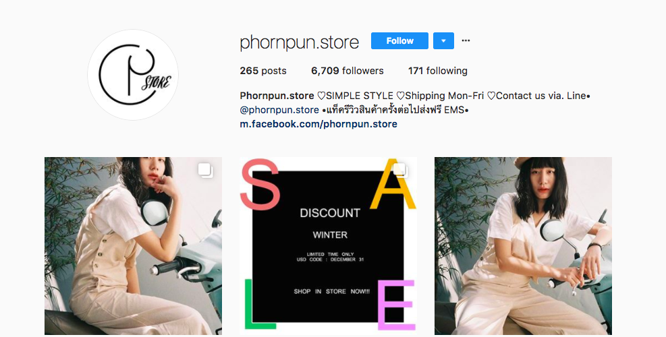The height and width of the screenshot is (337, 666).
Task: Follow the phornpun.store account
Action: (399, 40)
